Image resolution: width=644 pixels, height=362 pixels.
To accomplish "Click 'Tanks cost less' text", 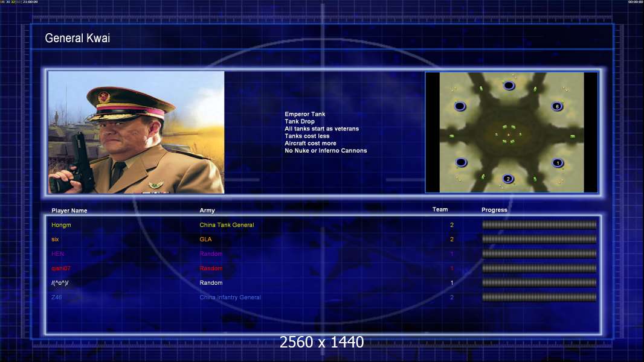I will pos(307,136).
